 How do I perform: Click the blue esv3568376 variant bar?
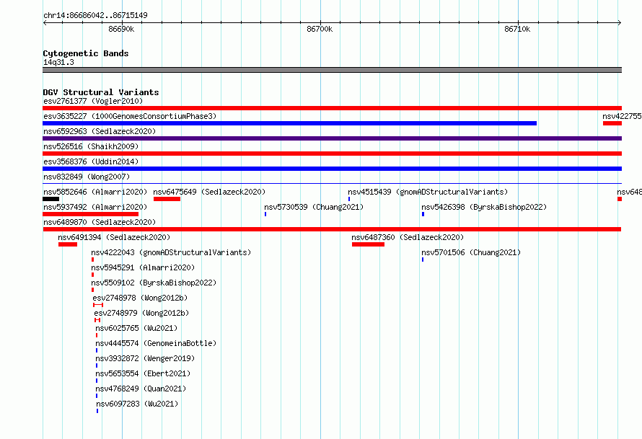[332, 169]
